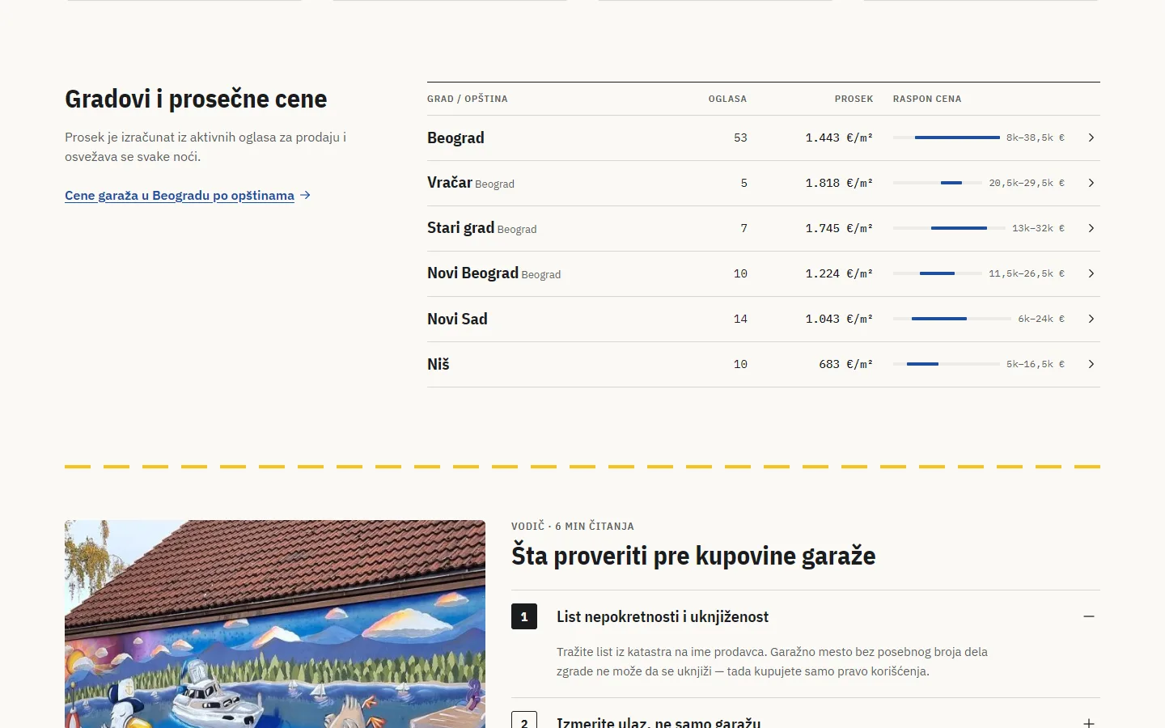Click the heading Šta proveriti pre kupovine garaže
Image resolution: width=1165 pixels, height=728 pixels.
coord(693,556)
